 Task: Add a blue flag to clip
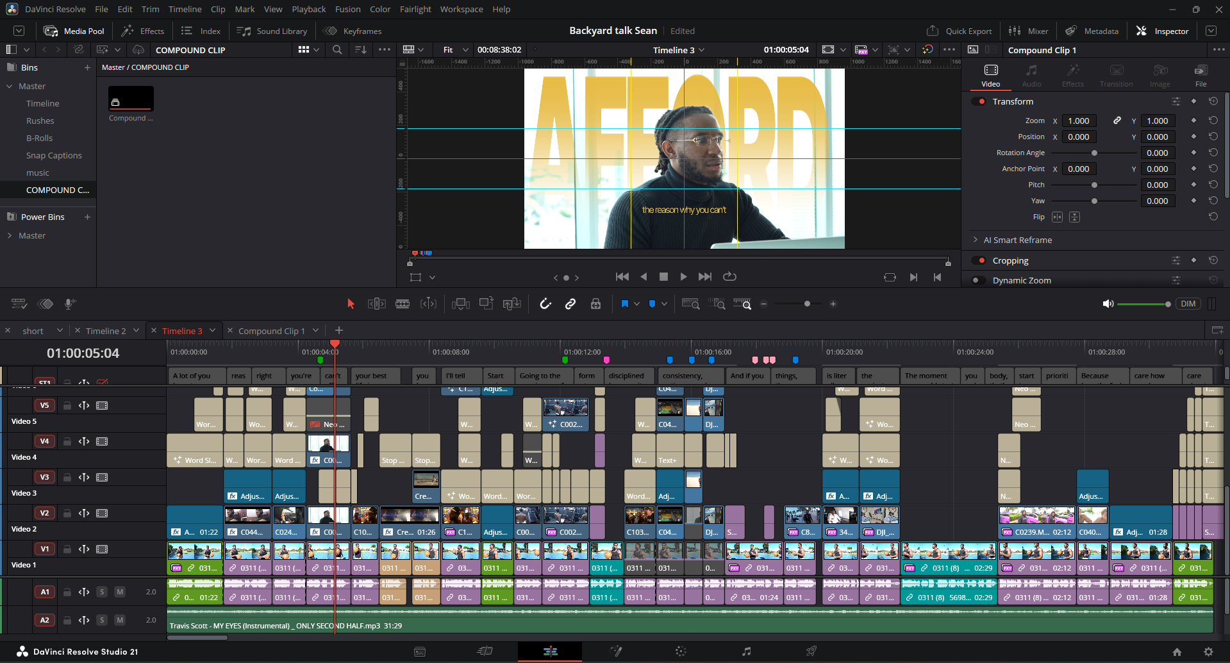625,304
